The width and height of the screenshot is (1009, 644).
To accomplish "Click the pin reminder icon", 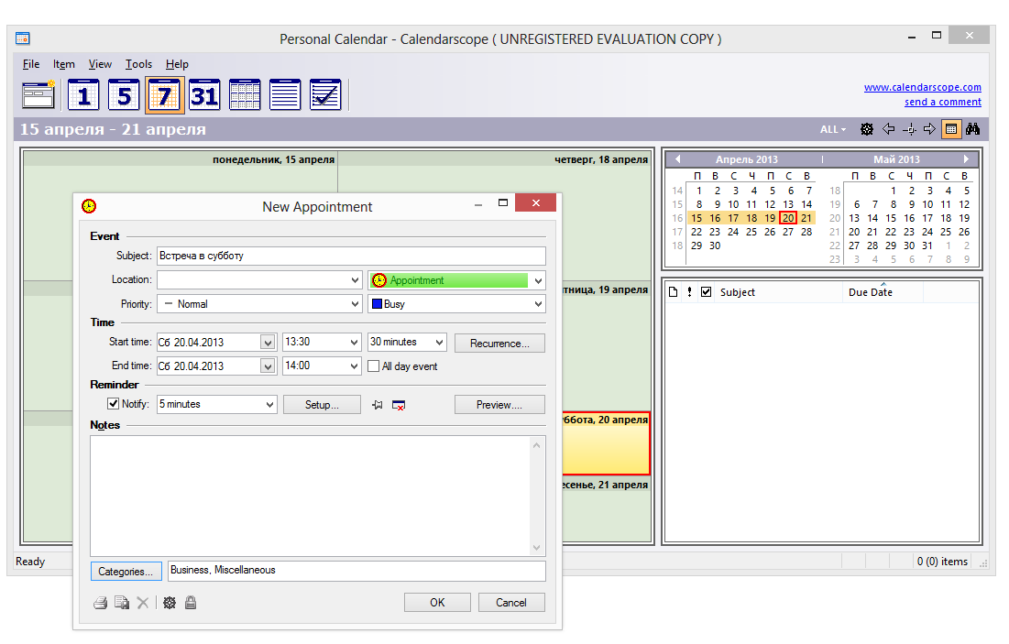I will click(378, 405).
